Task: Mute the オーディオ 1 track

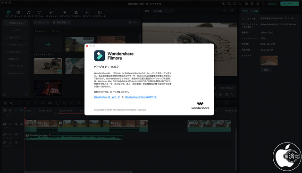Action: [x=16, y=134]
